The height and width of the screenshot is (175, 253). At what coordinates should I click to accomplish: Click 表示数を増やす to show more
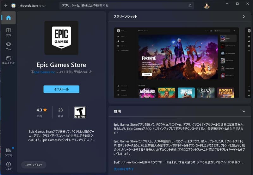(x=124, y=169)
